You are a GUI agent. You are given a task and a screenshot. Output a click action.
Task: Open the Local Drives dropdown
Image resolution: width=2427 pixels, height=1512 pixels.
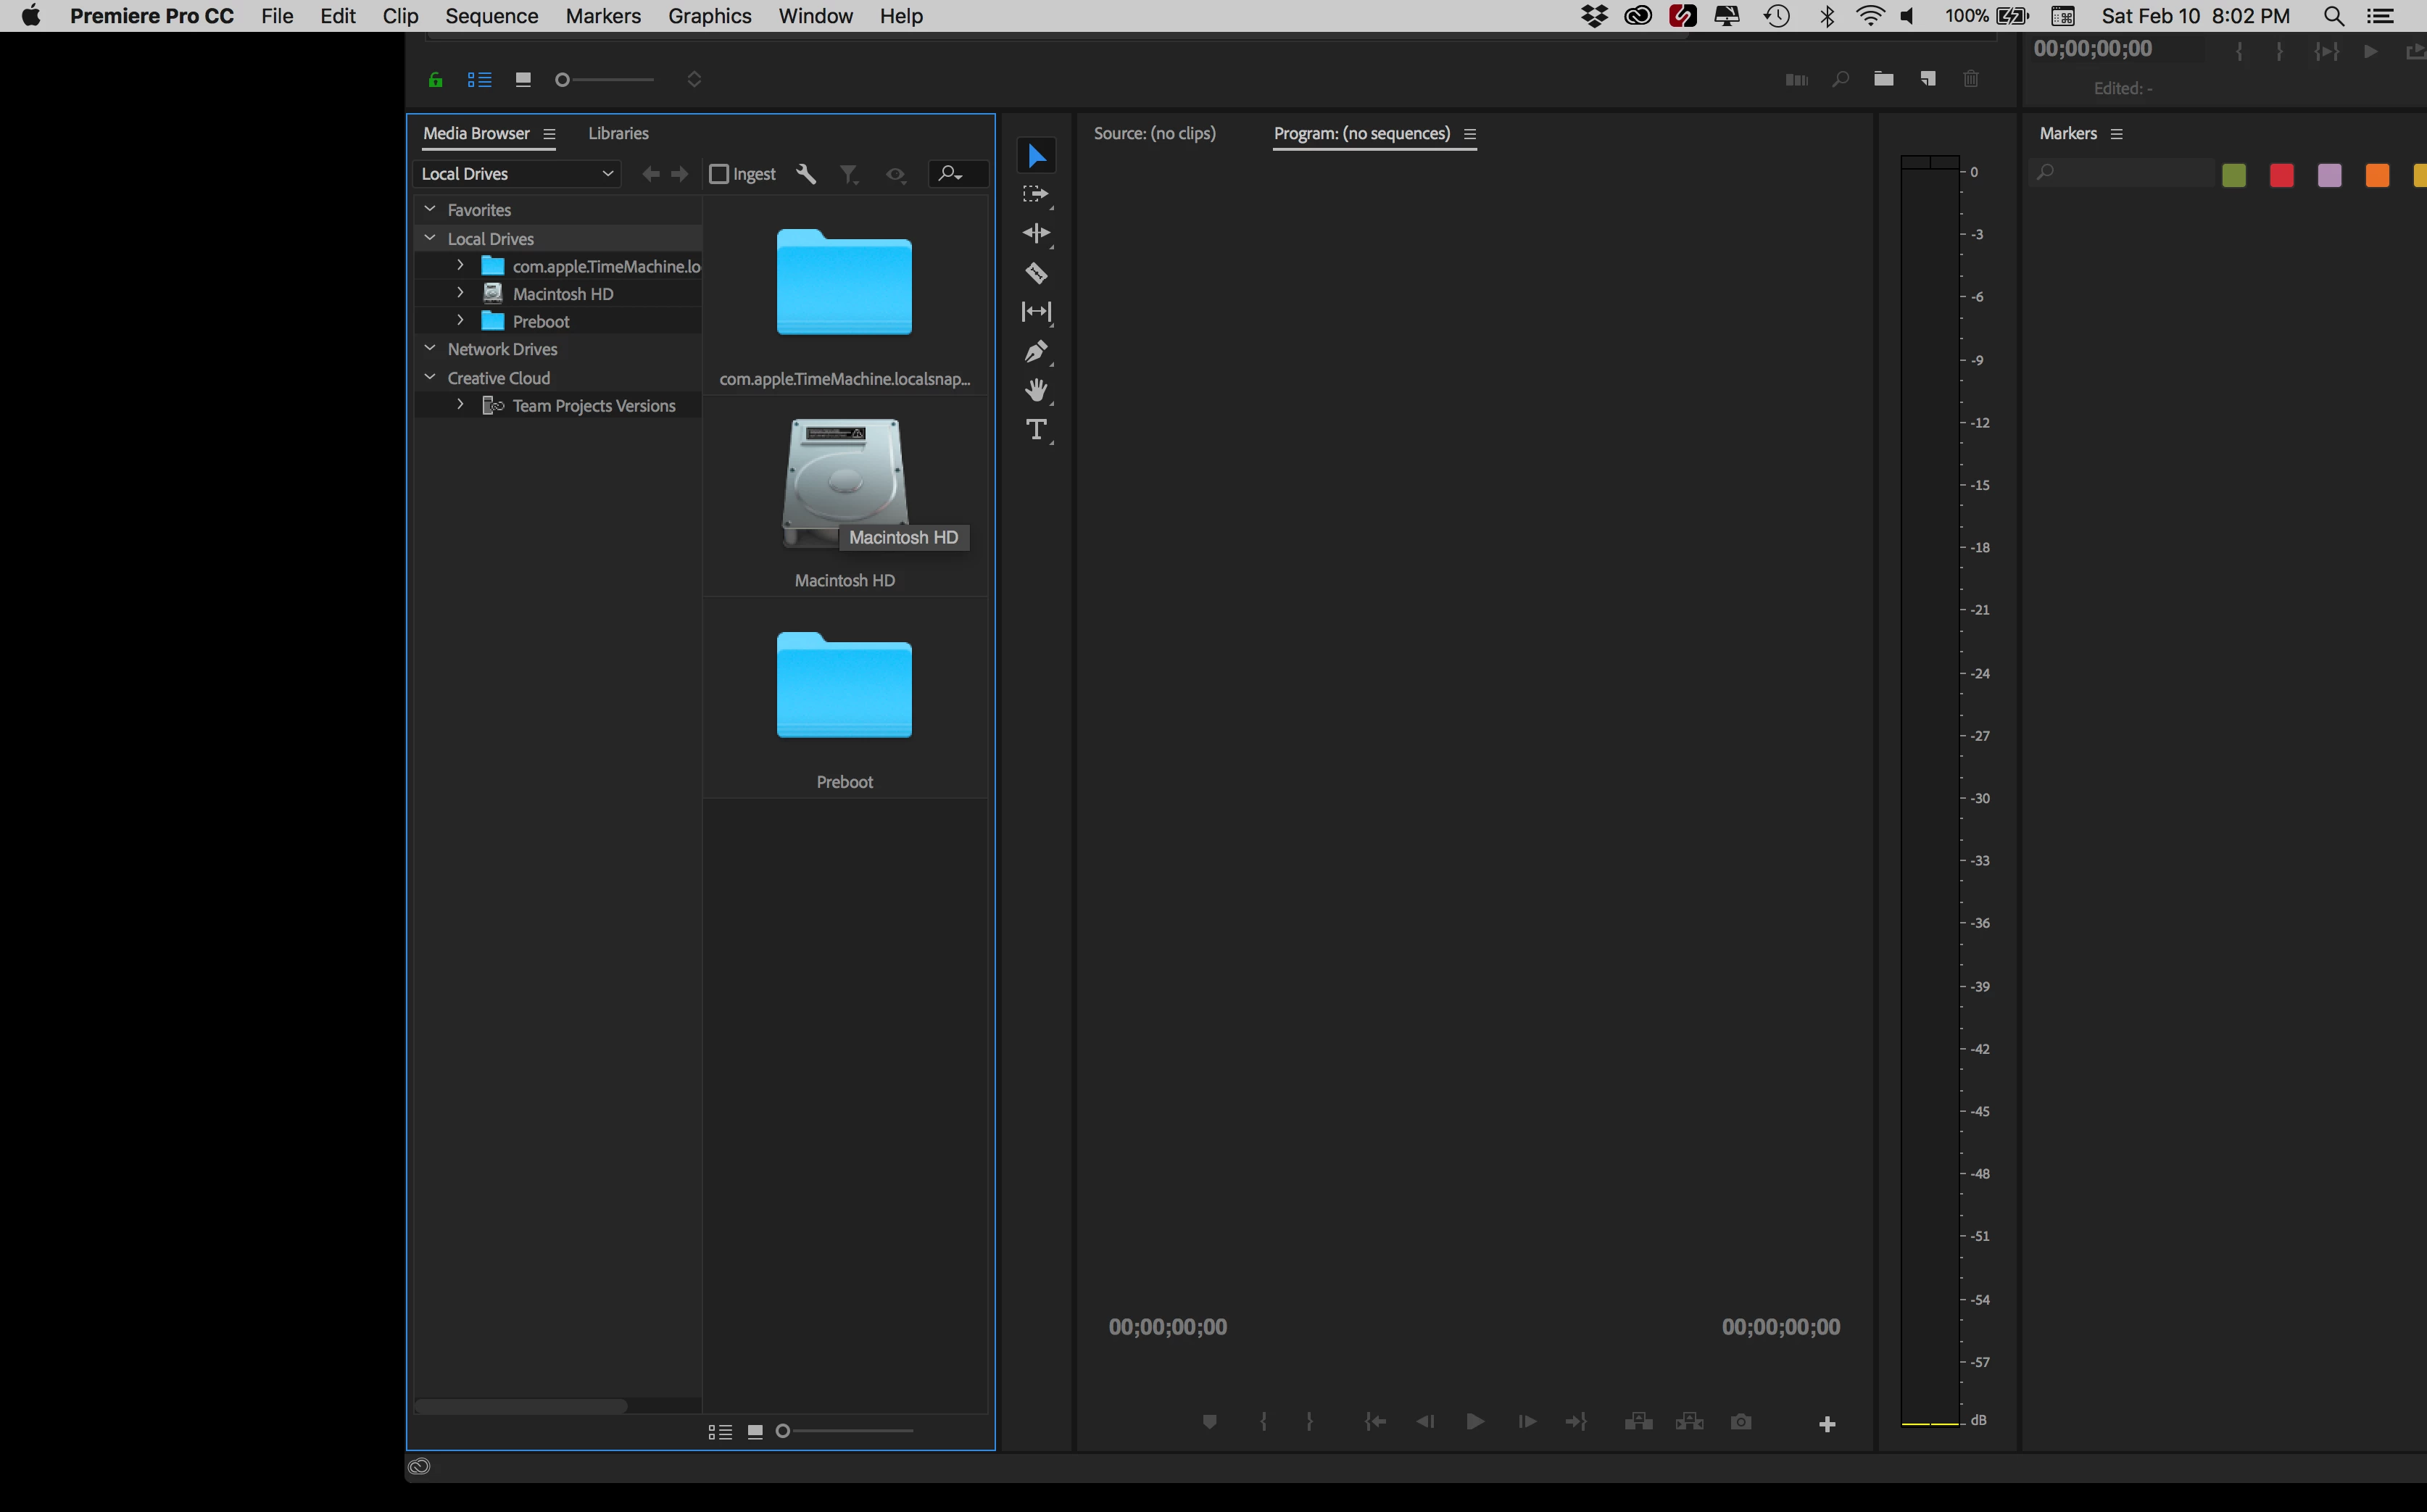click(517, 174)
